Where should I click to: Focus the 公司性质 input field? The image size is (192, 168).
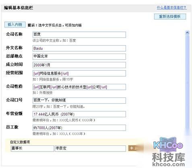[79, 87]
